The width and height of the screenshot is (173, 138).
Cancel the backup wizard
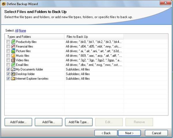pyautogui.click(x=156, y=133)
